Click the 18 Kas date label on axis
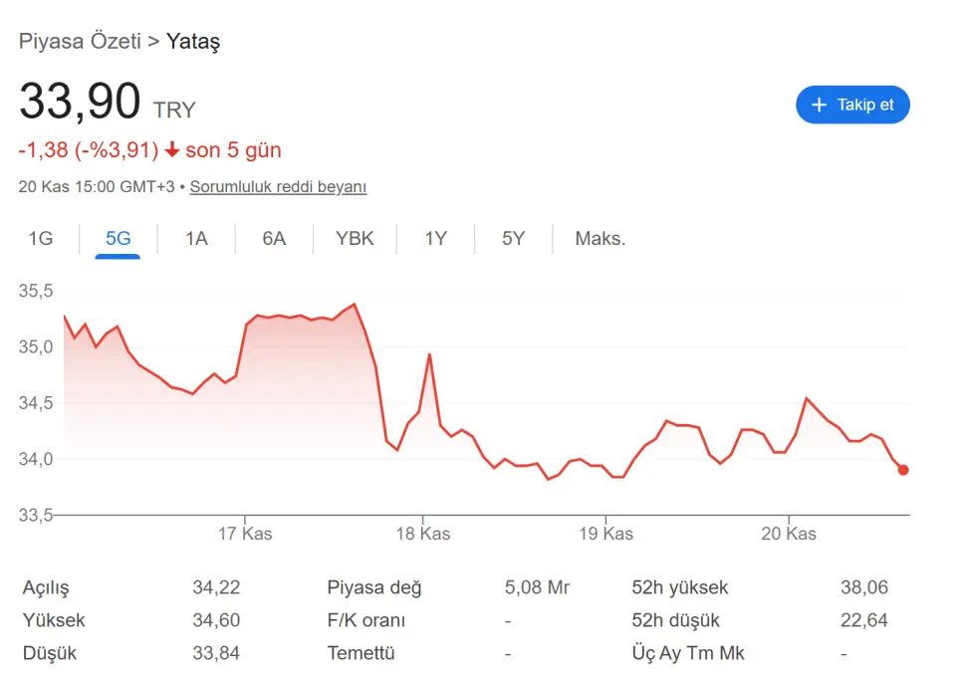 423,534
